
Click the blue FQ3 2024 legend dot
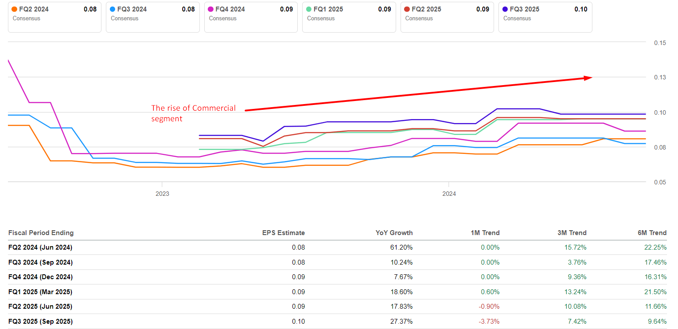coord(113,9)
